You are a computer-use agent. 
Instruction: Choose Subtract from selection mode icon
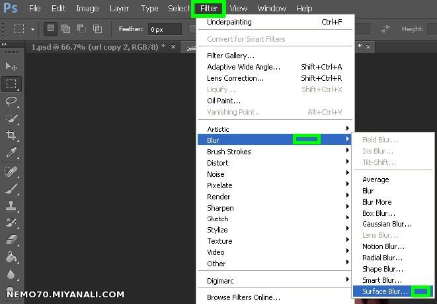pyautogui.click(x=81, y=28)
